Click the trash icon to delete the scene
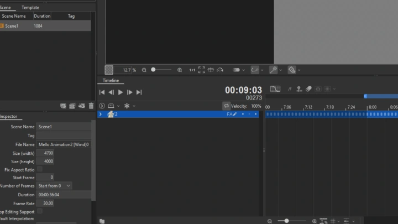The height and width of the screenshot is (224, 398). click(x=91, y=106)
